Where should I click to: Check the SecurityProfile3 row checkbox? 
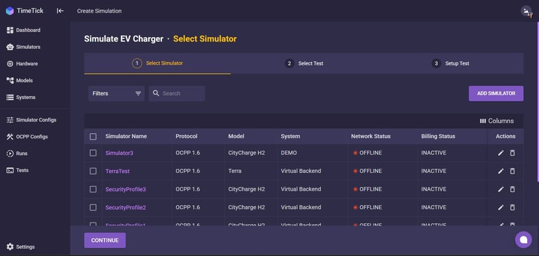tap(93, 189)
